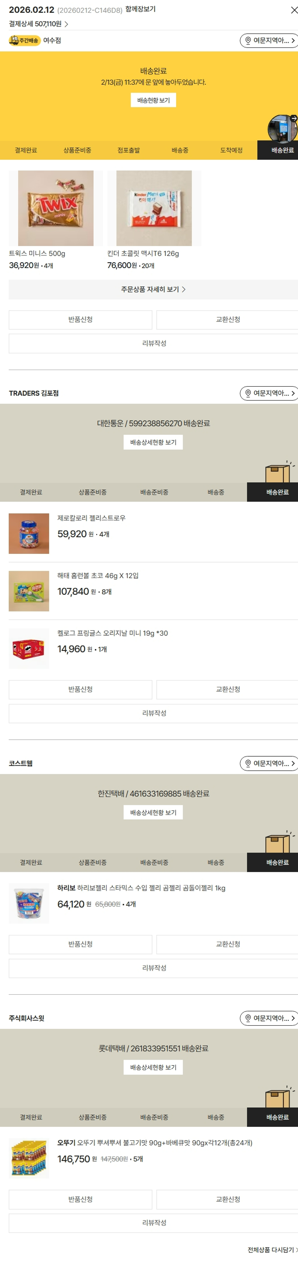Open Pringles 켈로그 프링글스 product thumbnail
Viewport: 298px width, 1266px height.
tap(29, 649)
